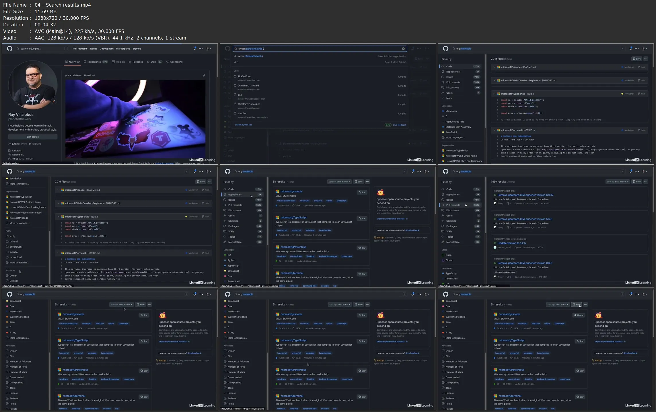The height and width of the screenshot is (412, 656).
Task: Click the Search or jump to input field
Action: point(42,48)
